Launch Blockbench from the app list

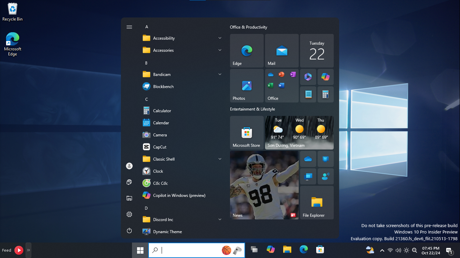183,86
